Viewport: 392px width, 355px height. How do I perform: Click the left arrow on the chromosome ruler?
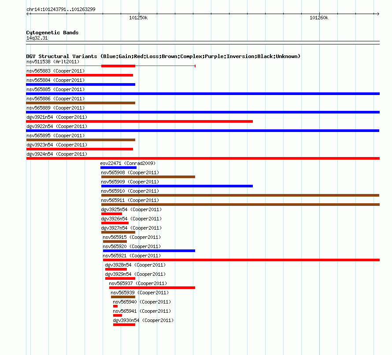click(x=28, y=14)
